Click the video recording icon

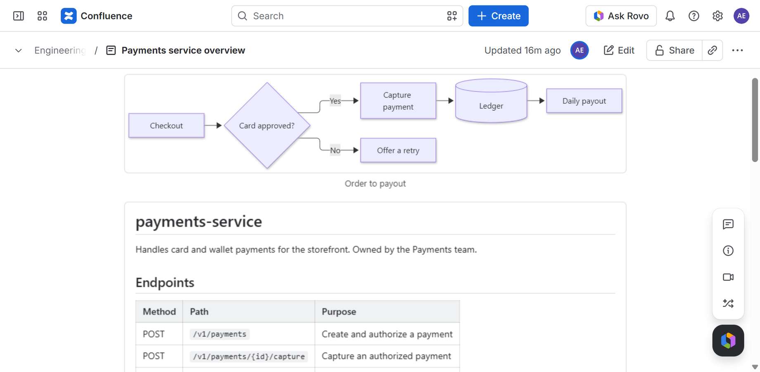click(x=728, y=277)
